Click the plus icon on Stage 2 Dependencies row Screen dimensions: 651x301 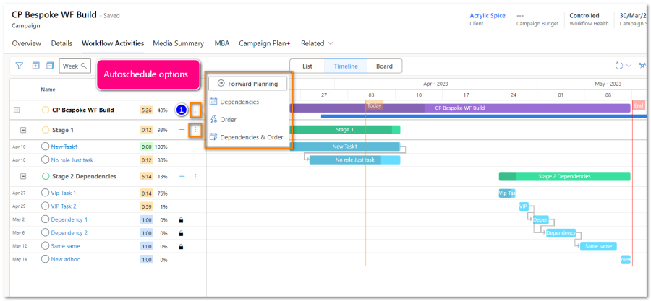[182, 176]
